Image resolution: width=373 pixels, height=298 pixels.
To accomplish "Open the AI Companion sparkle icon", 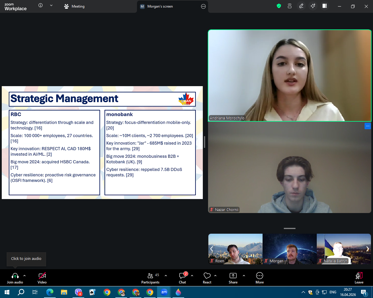I will 313,6.
